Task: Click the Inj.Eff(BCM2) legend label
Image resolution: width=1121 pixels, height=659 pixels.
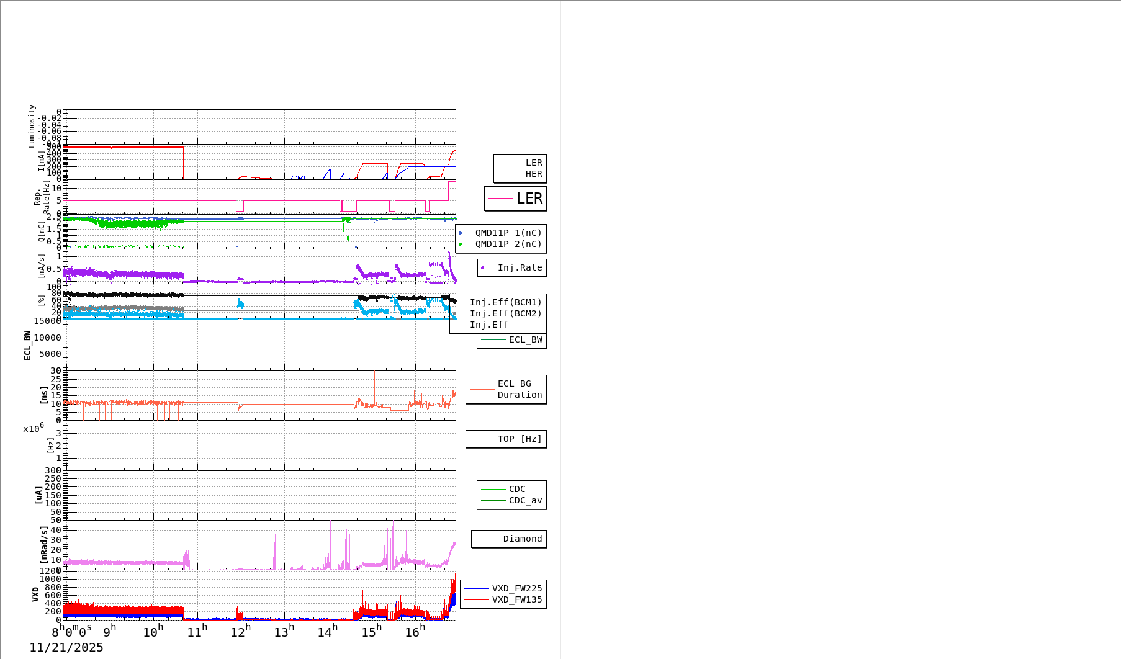Action: (x=505, y=314)
